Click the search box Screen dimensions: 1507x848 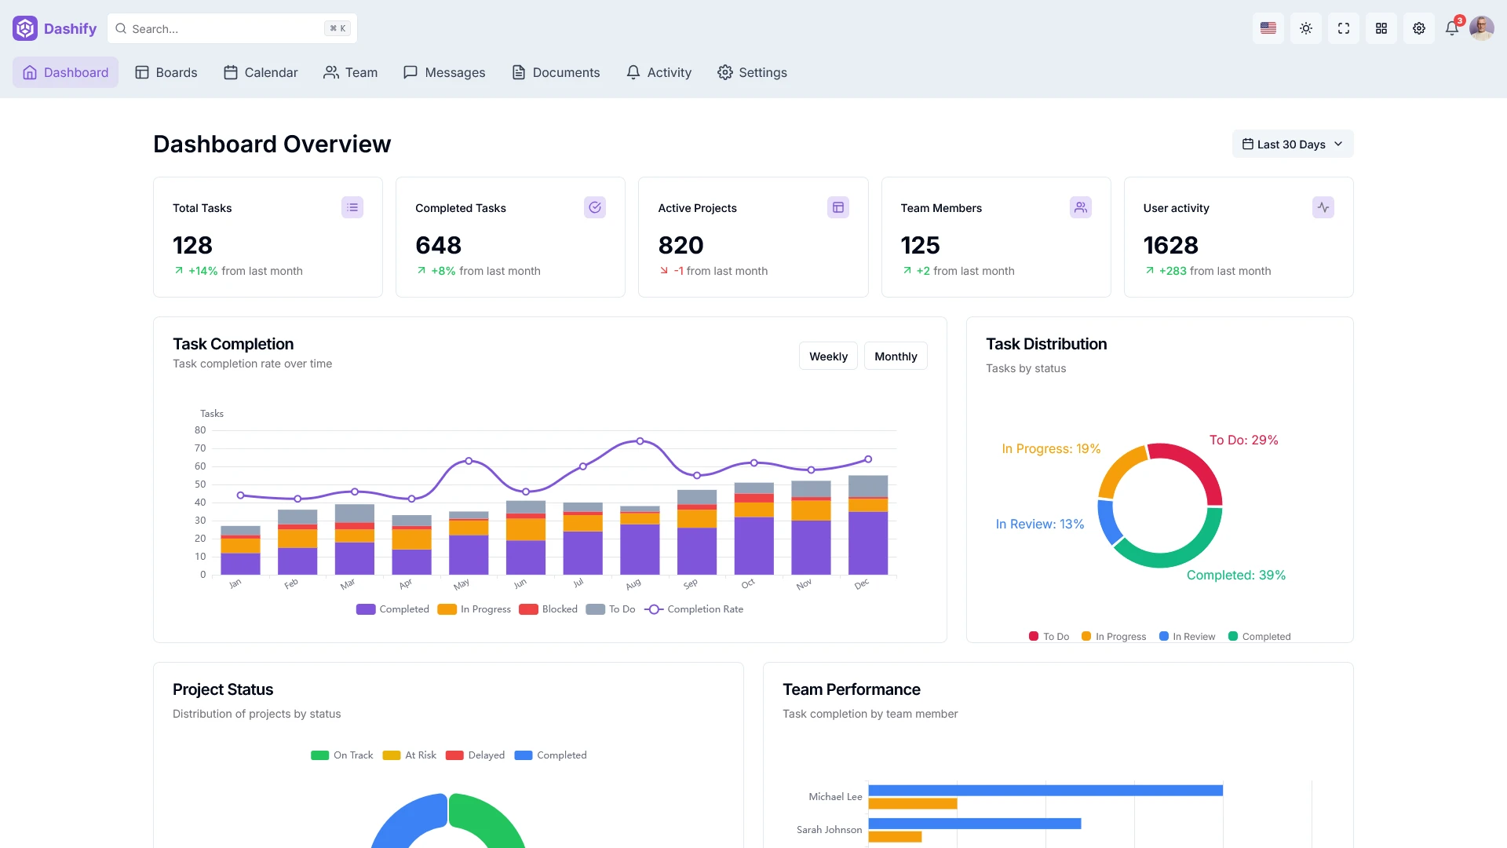(x=232, y=28)
